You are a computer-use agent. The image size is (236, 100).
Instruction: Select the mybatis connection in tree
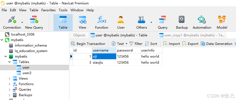(17, 40)
